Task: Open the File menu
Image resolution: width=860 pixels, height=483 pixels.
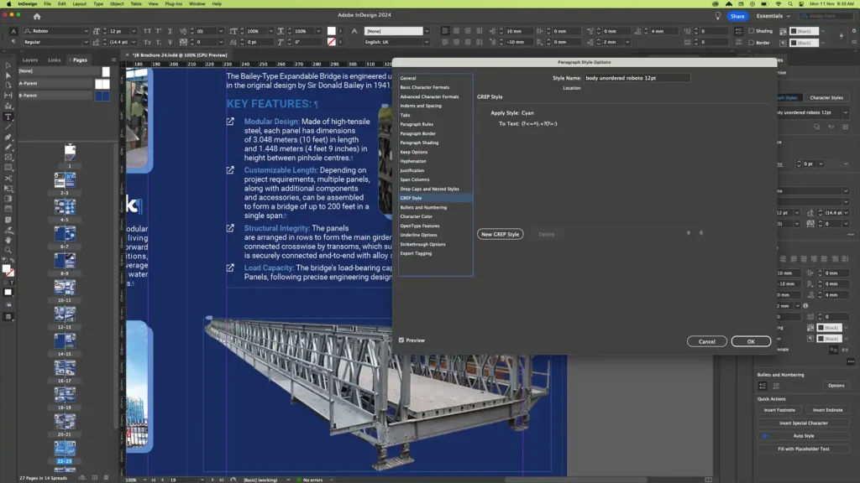Action: [x=47, y=4]
